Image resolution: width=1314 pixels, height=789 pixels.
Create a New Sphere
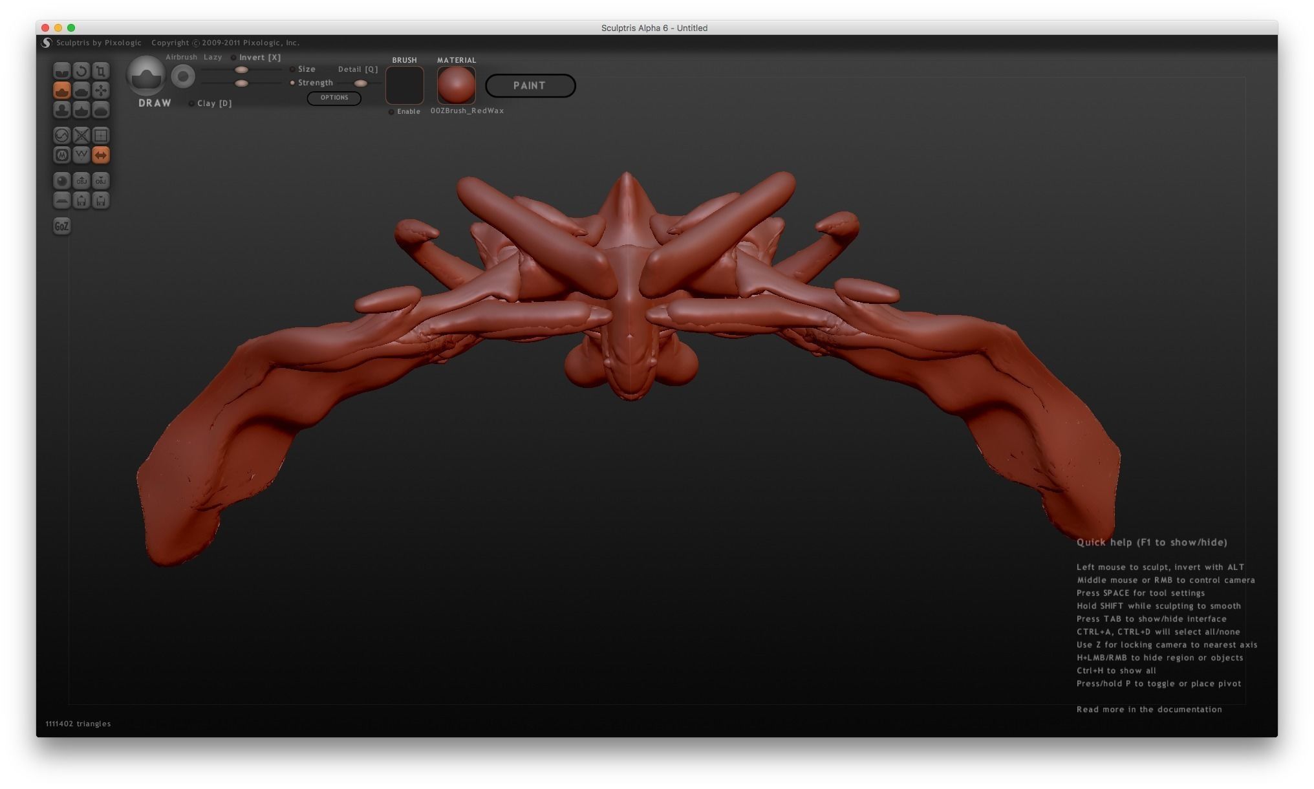(x=61, y=180)
